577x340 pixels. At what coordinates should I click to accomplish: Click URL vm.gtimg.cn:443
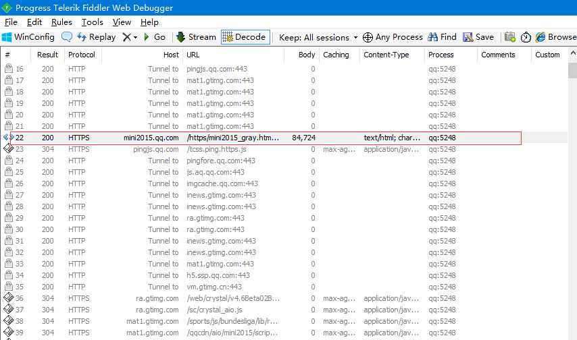tap(214, 287)
